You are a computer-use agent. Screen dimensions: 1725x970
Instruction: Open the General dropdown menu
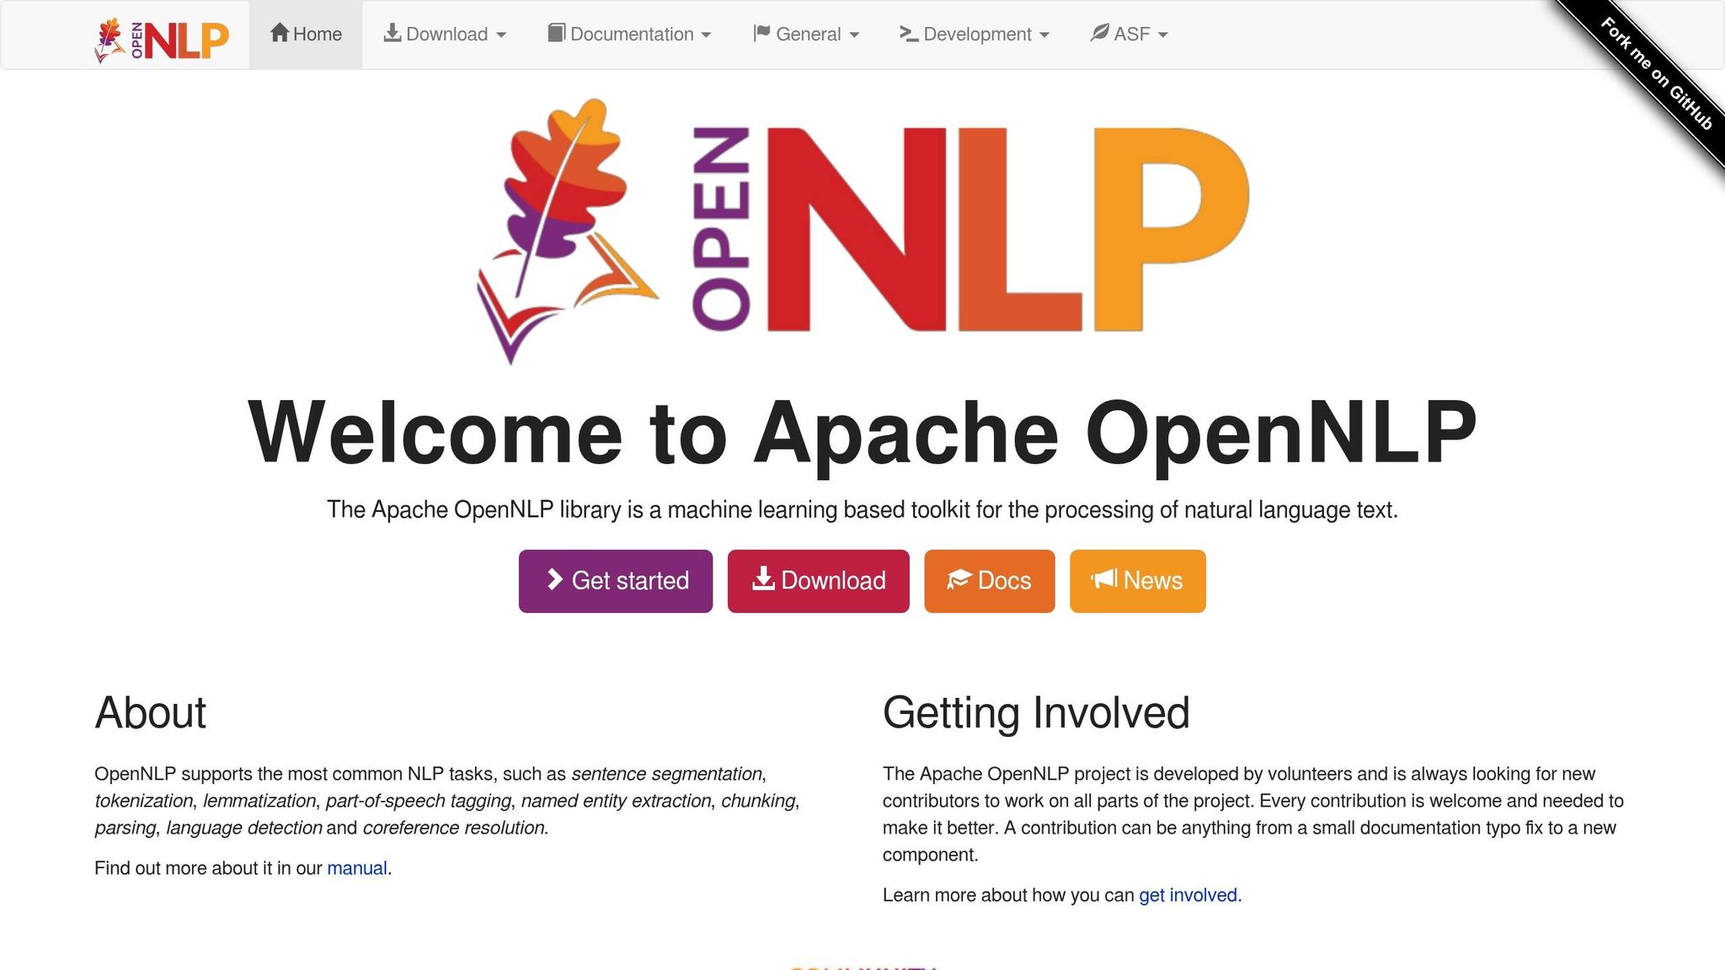point(807,34)
